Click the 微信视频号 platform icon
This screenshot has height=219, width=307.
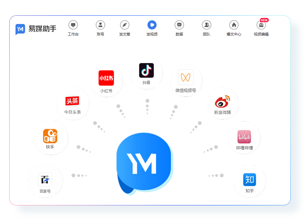point(186,78)
